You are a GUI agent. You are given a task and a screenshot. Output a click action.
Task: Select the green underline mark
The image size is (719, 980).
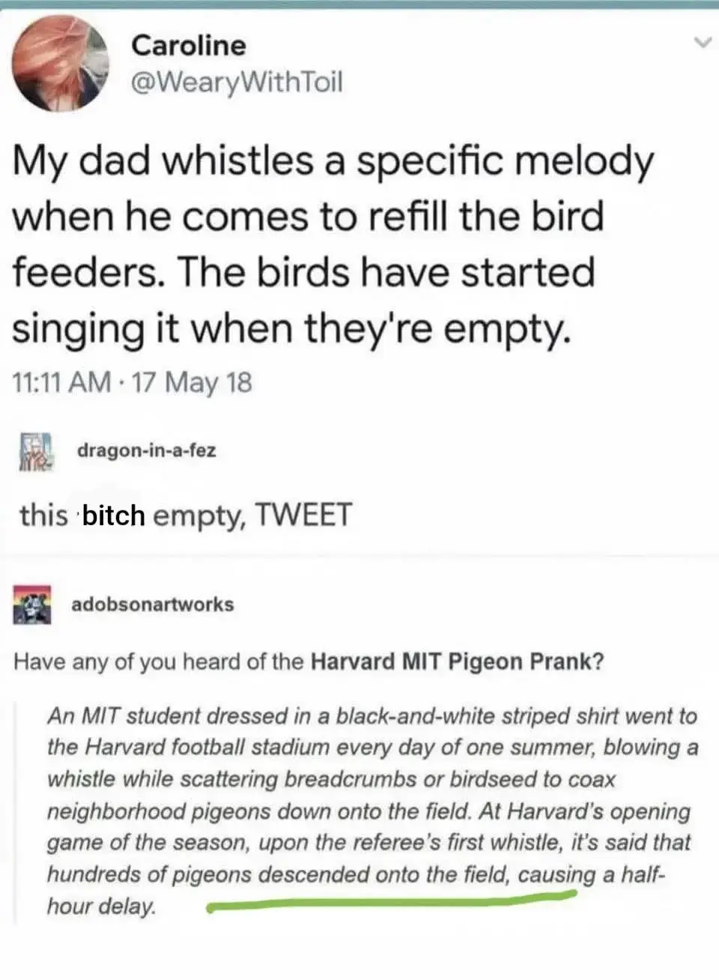pyautogui.click(x=391, y=903)
